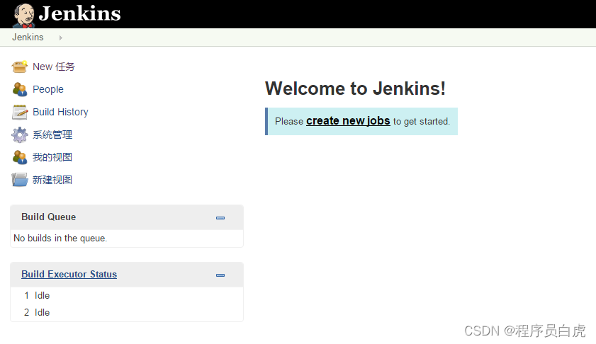Click the Jenkins title in the header
Screen dimensions: 596x344
[80, 13]
